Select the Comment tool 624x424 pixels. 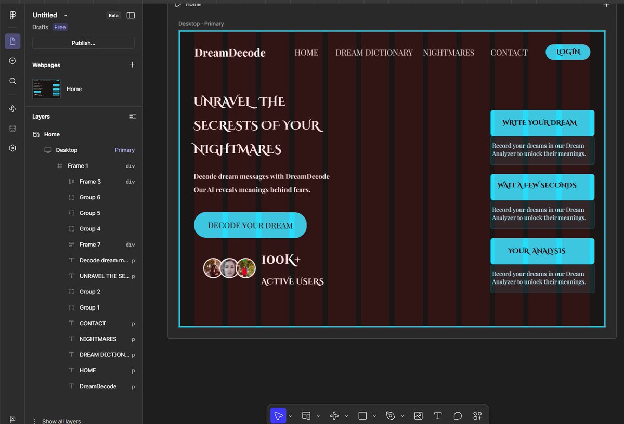[x=458, y=416]
